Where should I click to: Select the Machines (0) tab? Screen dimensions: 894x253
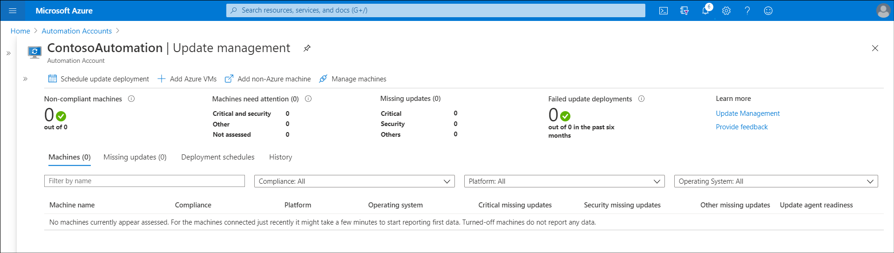click(69, 157)
